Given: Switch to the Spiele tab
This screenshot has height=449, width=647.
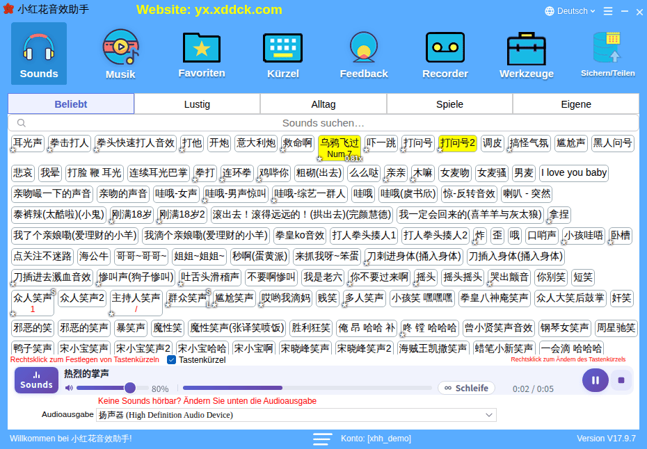Looking at the screenshot, I should click(449, 104).
